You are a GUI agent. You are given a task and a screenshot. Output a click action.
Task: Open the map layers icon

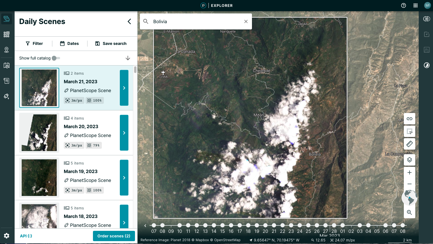tap(409, 160)
